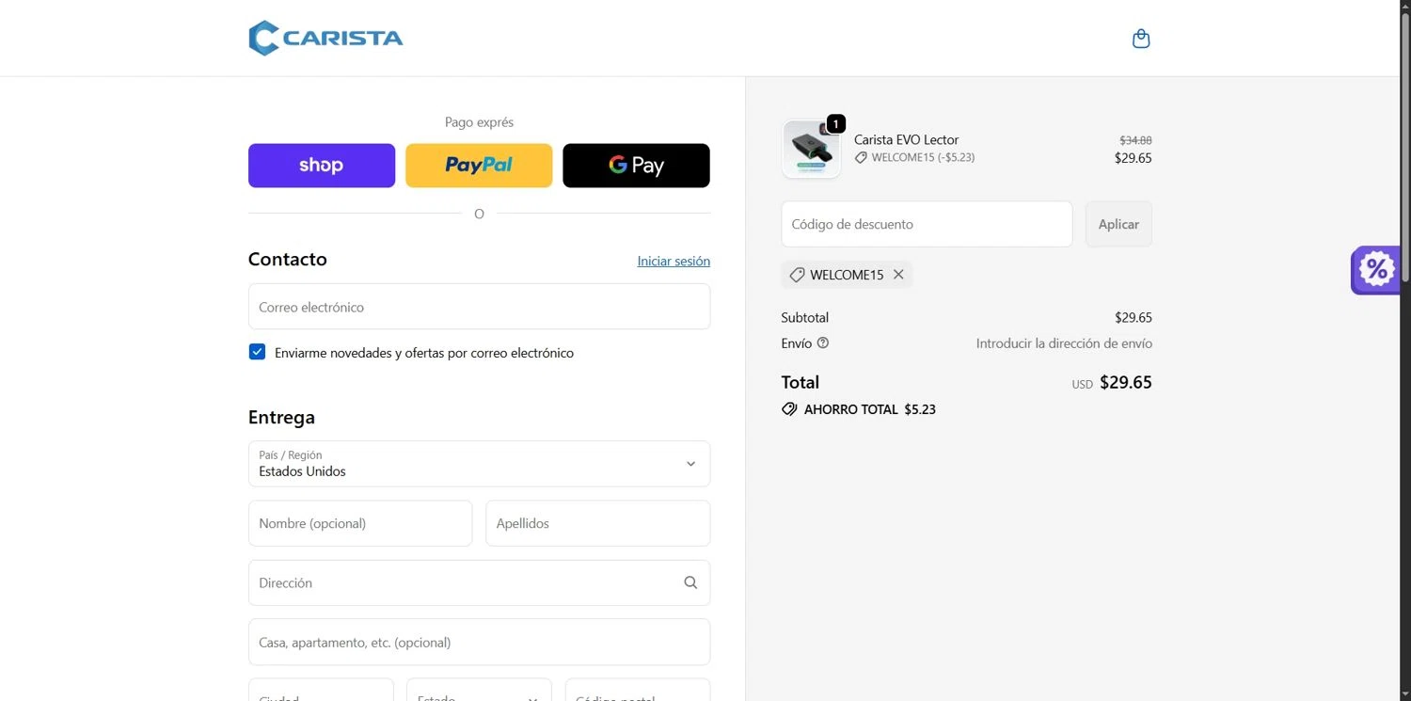Click the Aplicar discount button
This screenshot has width=1411, height=701.
1118,224
